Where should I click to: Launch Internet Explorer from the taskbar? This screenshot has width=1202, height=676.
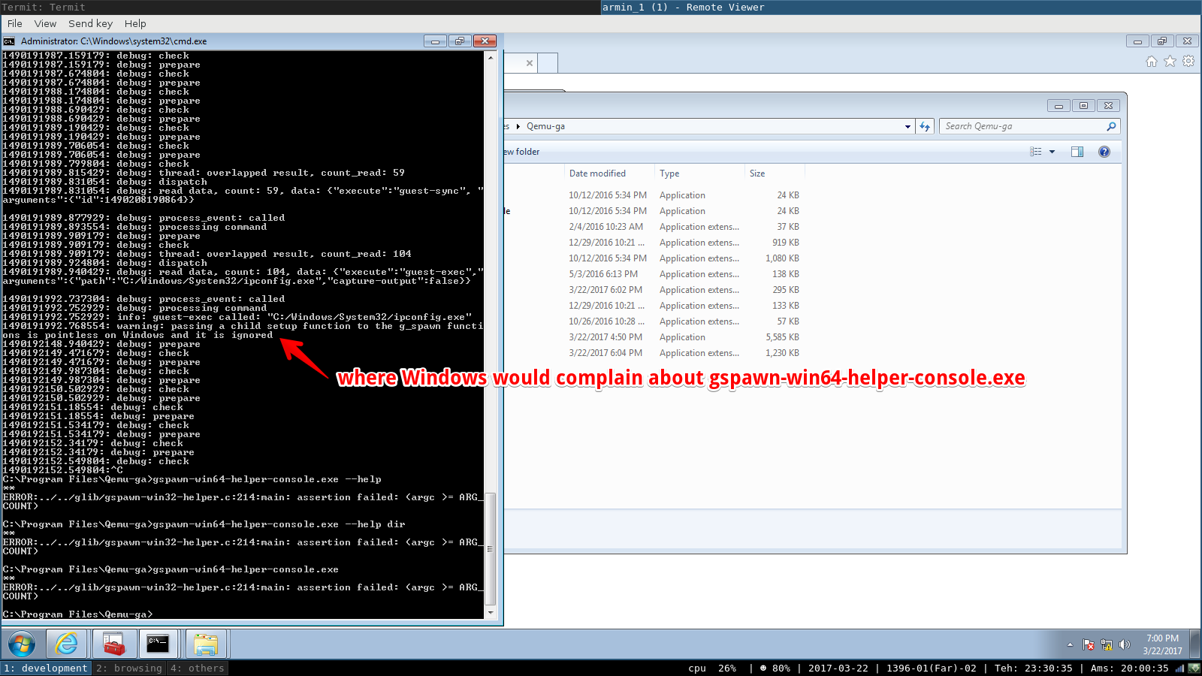tap(66, 644)
